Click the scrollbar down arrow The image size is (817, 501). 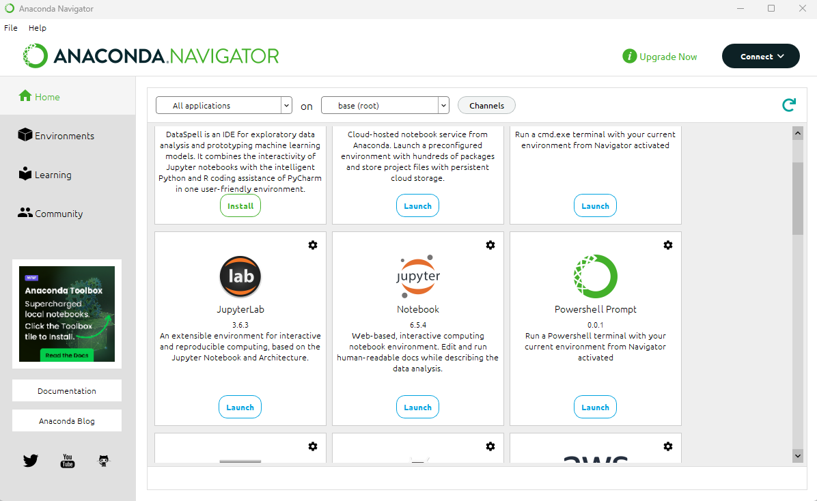pos(798,456)
